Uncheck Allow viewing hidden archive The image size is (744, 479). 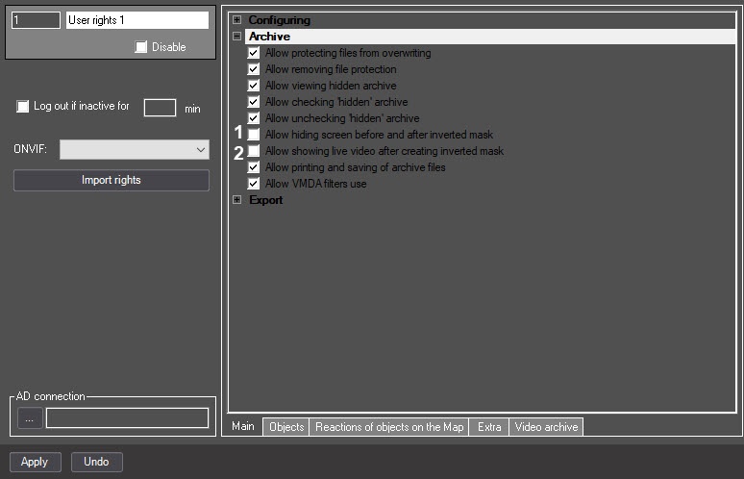[254, 86]
